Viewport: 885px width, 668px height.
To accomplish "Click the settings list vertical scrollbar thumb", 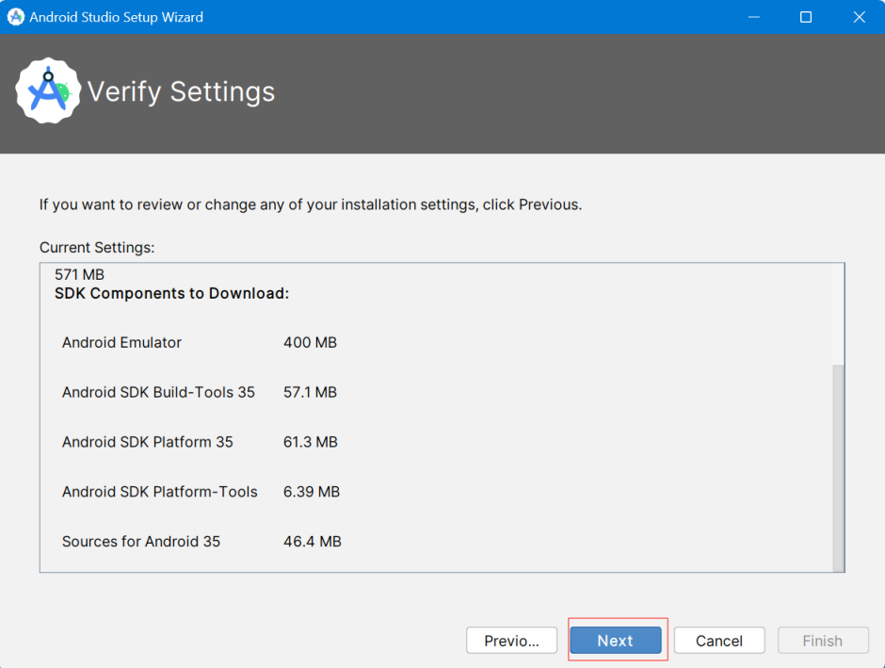I will click(838, 467).
